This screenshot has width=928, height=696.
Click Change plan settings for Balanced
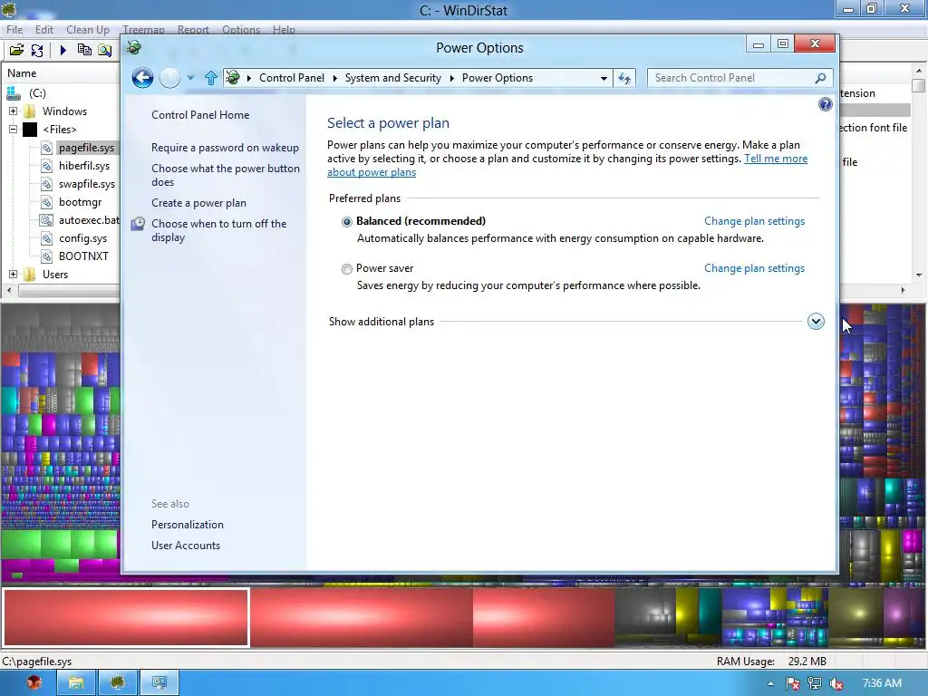755,221
